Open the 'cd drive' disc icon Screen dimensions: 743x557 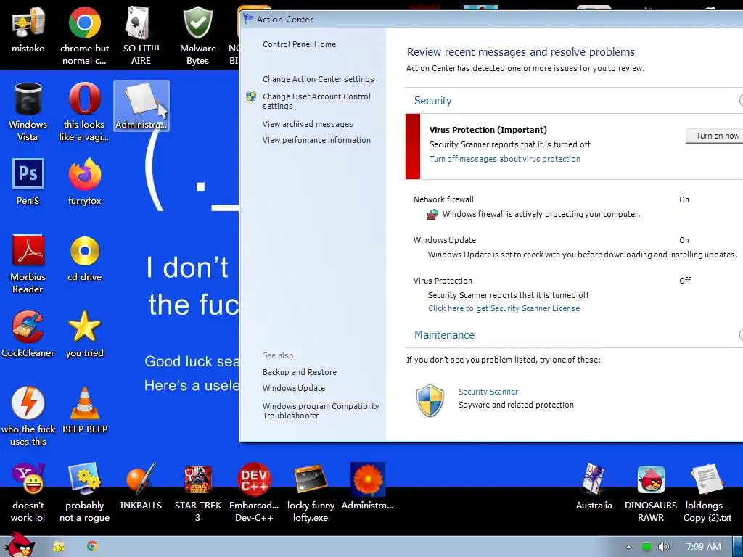tap(84, 258)
